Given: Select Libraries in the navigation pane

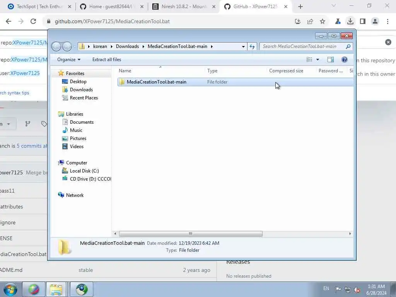Looking at the screenshot, I should pyautogui.click(x=75, y=114).
